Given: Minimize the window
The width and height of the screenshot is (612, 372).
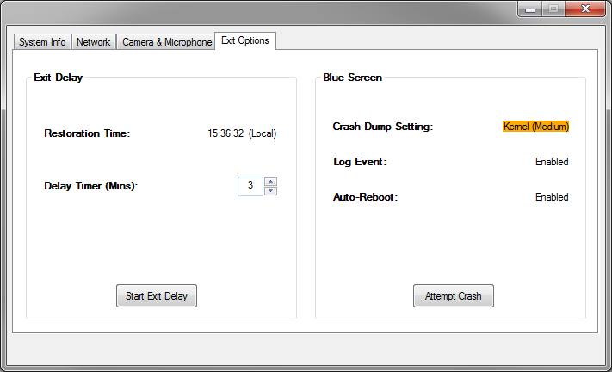Looking at the screenshot, I should click(530, 9).
